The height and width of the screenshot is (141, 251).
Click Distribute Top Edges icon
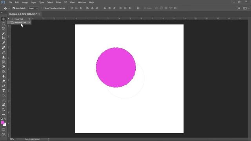pos(105,8)
